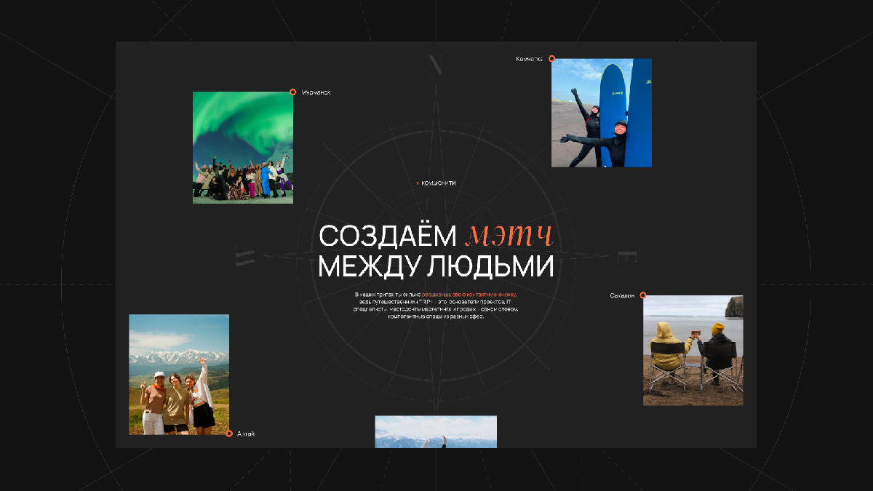Open the Алтай mountain meadow photo
This screenshot has width=873, height=491.
179,375
